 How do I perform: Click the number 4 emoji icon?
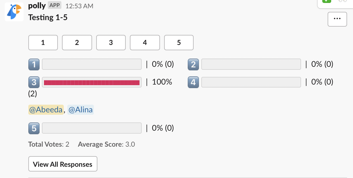(x=193, y=82)
